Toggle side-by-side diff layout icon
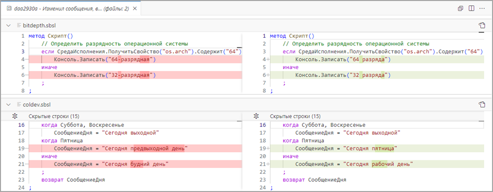 [471, 8]
